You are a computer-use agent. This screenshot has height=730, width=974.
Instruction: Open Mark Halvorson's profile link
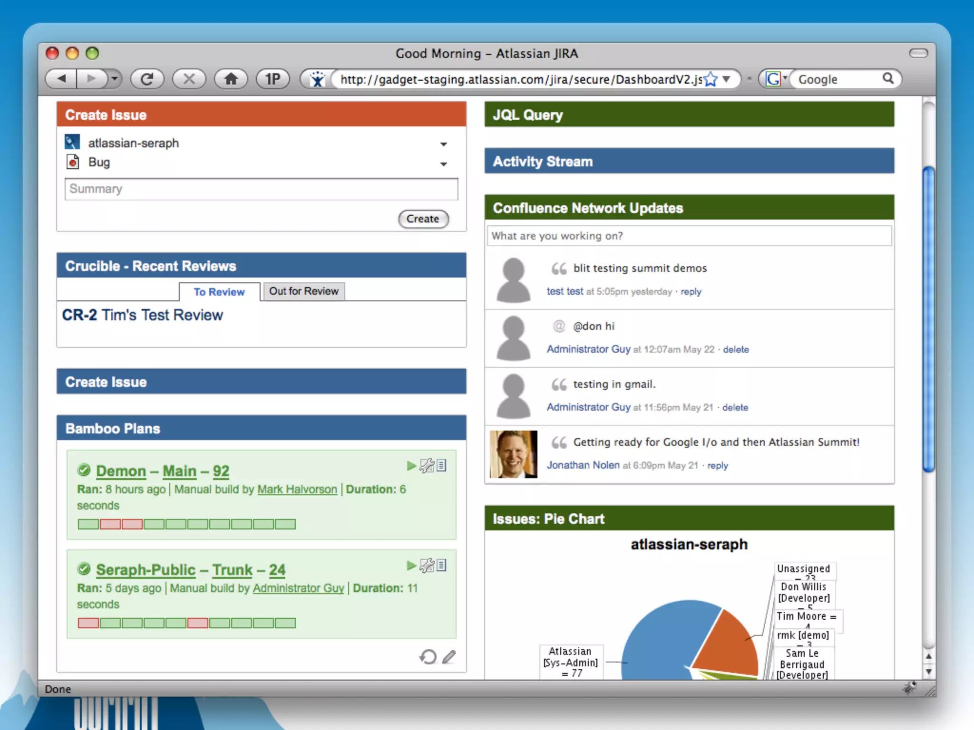point(297,489)
